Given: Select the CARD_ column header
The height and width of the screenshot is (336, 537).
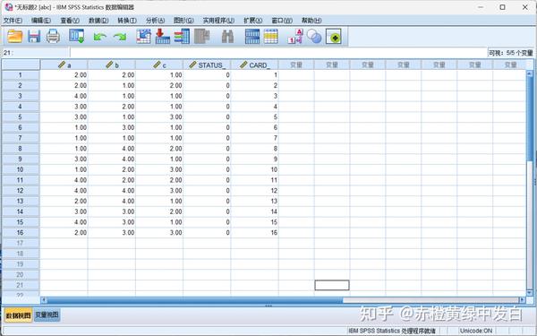Looking at the screenshot, I should pyautogui.click(x=255, y=65).
